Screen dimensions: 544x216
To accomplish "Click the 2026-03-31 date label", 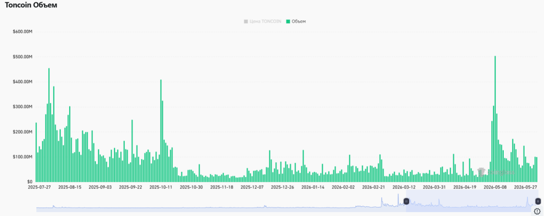I will 435,187.
